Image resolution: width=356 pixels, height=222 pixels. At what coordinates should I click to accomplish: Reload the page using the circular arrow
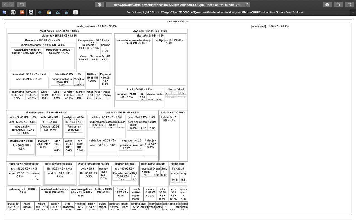coord(247,4)
